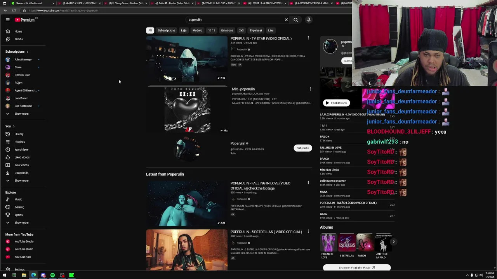The image size is (497, 279).
Task: Clear the search box with the X icon
Action: [x=286, y=20]
